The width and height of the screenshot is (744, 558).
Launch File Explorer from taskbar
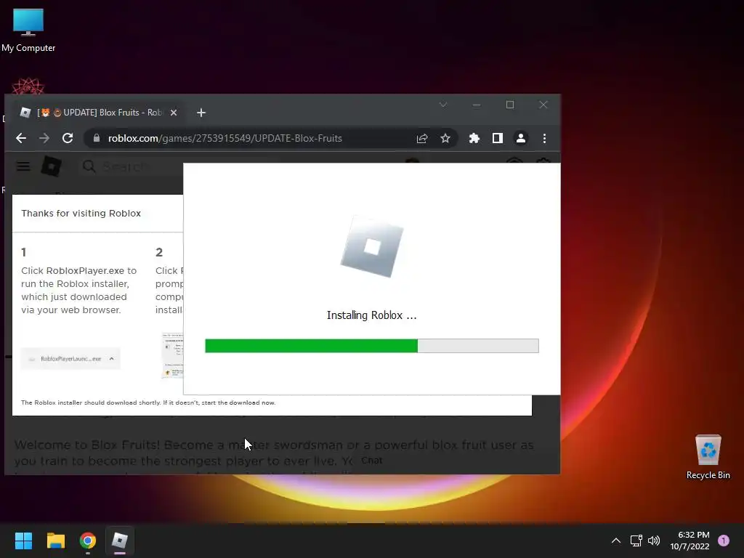coord(55,541)
